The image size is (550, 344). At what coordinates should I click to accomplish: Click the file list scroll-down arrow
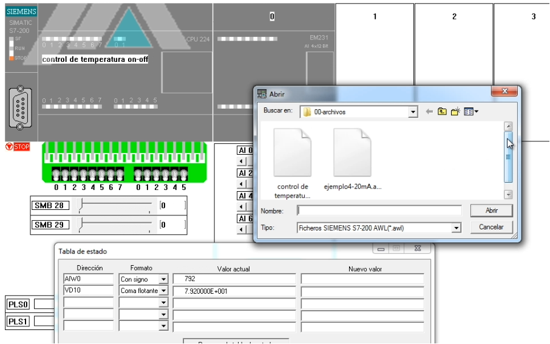[508, 194]
